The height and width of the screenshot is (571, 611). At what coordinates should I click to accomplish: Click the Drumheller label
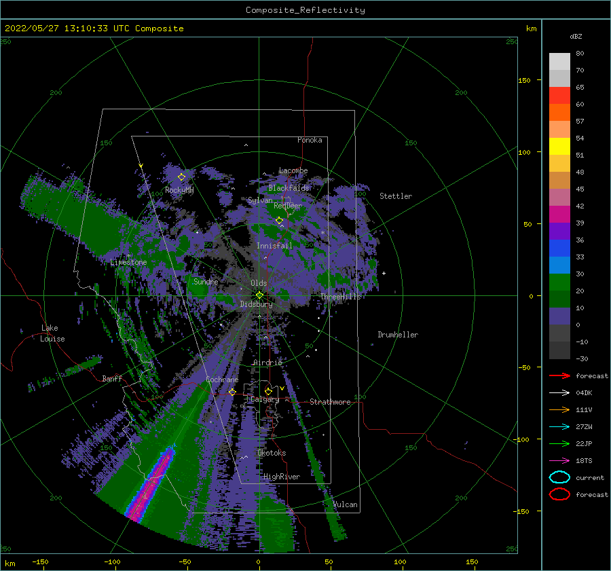pos(398,335)
